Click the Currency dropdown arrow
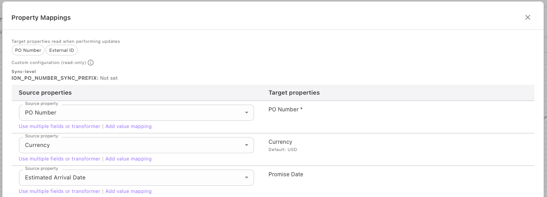 (x=246, y=145)
